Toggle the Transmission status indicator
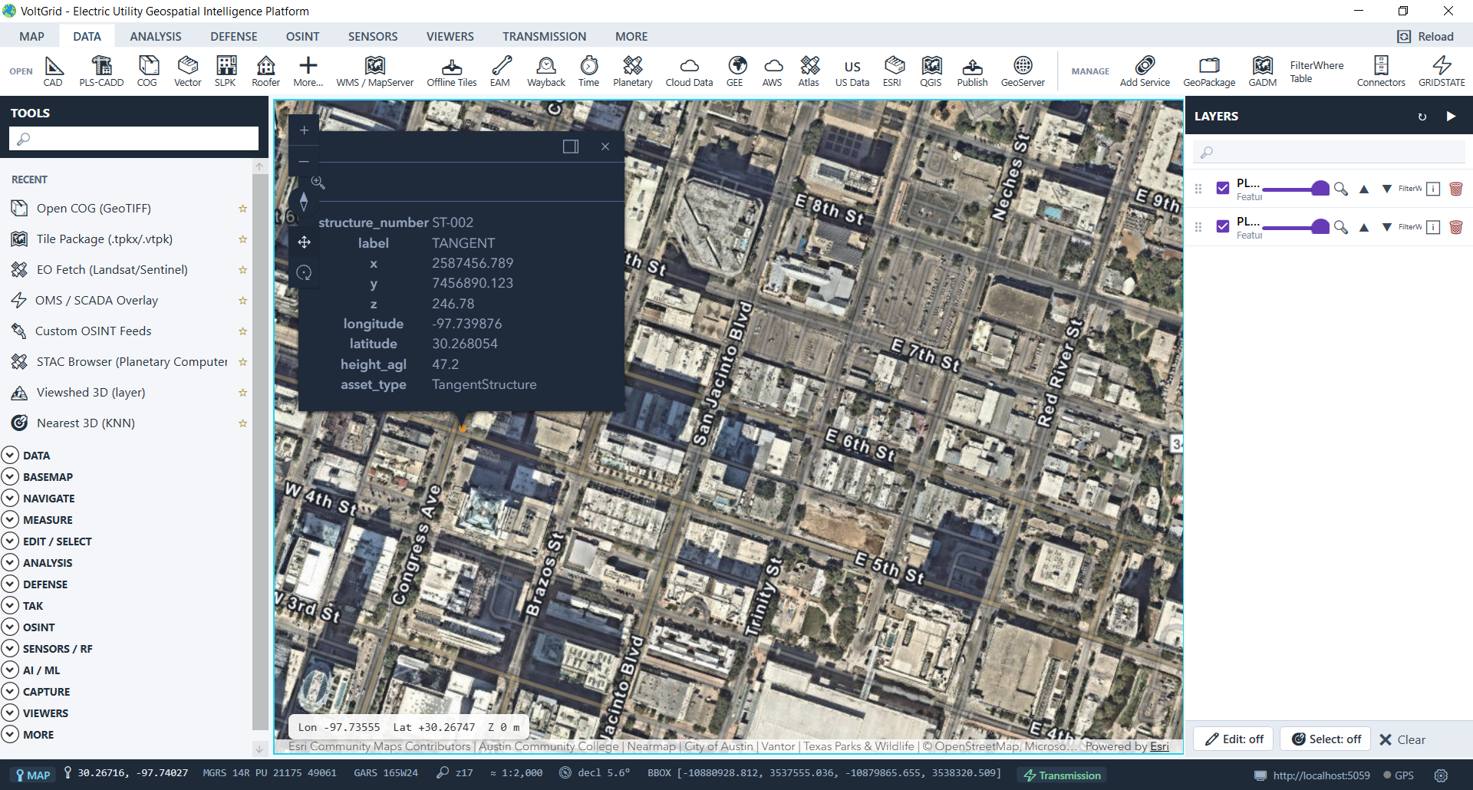1473x790 pixels. 1063,775
